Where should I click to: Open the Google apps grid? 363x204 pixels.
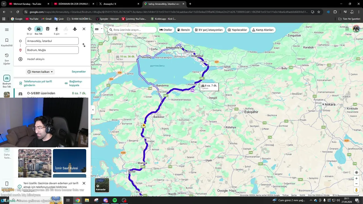pyautogui.click(x=347, y=29)
